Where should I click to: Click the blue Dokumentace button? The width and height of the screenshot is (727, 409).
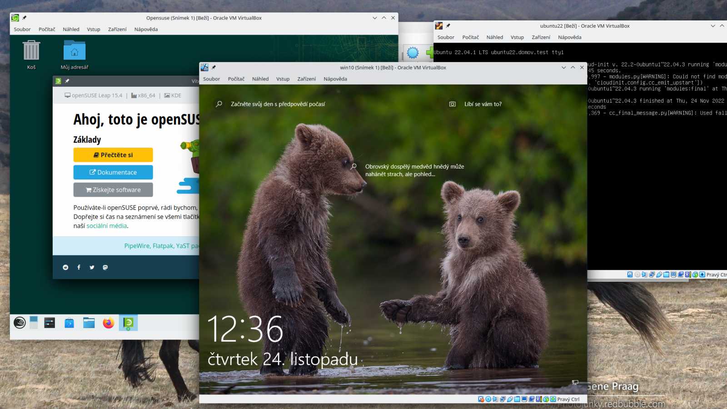(x=113, y=172)
